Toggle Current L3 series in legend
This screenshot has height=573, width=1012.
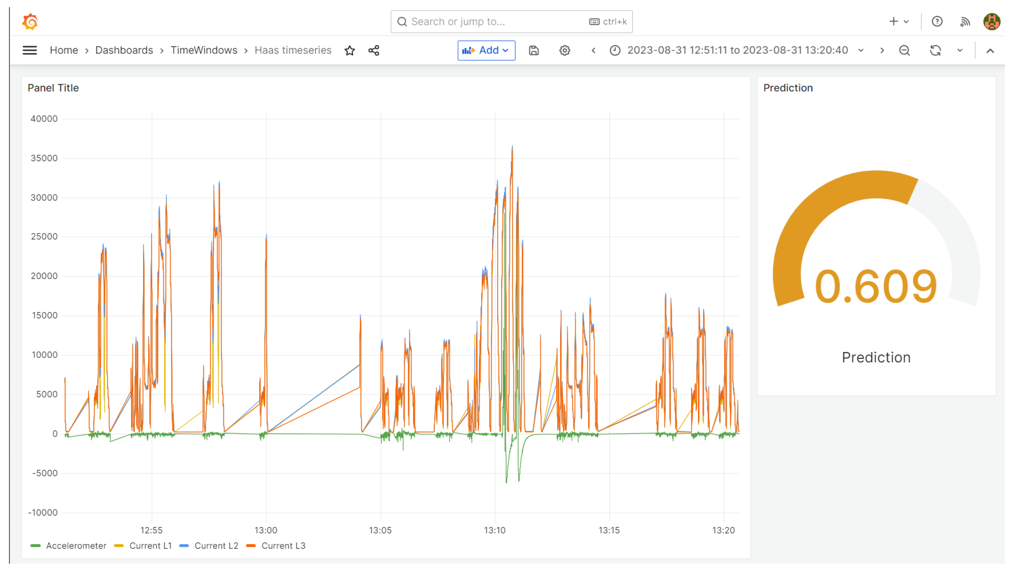[x=283, y=546]
